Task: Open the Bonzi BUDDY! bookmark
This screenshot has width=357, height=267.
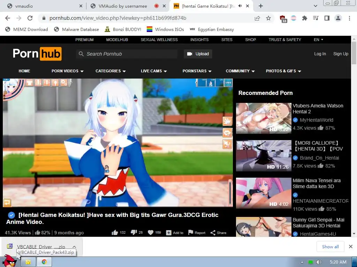Action: pos(123,29)
